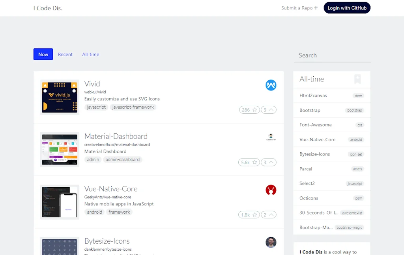Click the 286 stars badge on Vivid

point(249,110)
